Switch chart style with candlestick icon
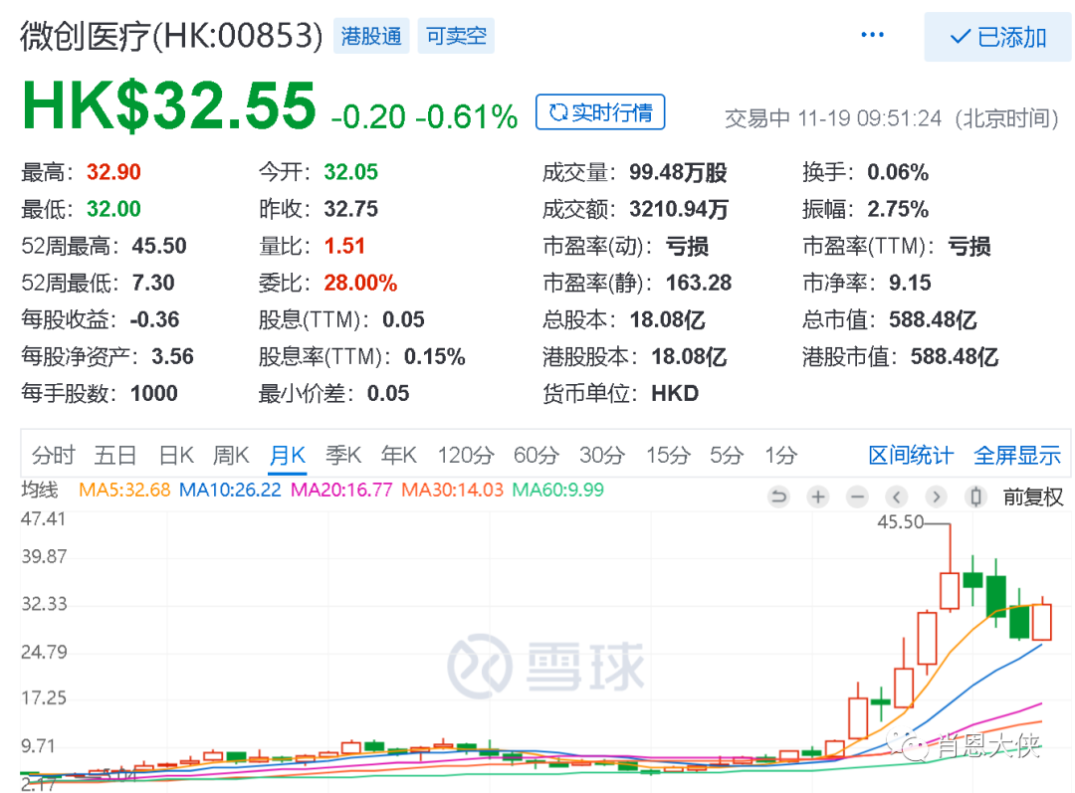This screenshot has height=793, width=1075. click(x=976, y=496)
